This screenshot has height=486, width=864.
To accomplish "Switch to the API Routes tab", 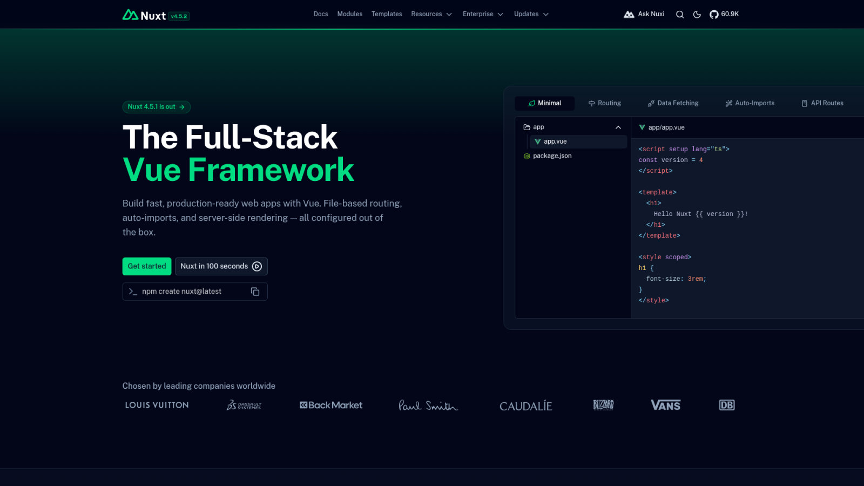I will tap(822, 103).
